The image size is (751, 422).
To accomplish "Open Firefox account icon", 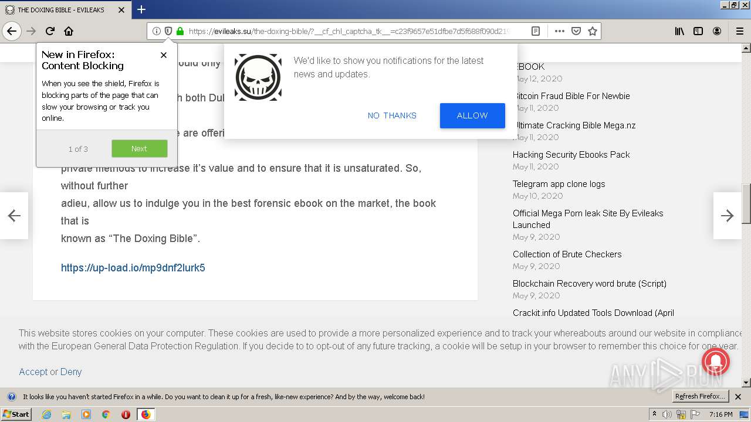I will [x=717, y=31].
